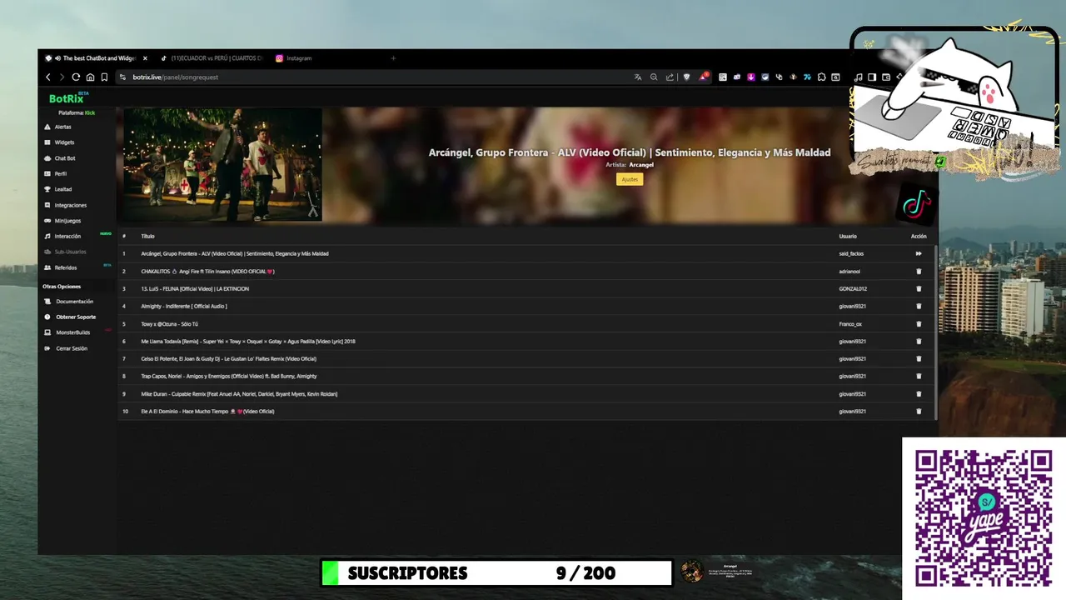
Task: Bookmark this page with bookmark icon
Action: click(x=104, y=77)
